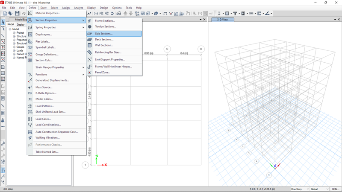Choose Generalized Displacements... menu entry
The height and width of the screenshot is (192, 342).
point(56,80)
